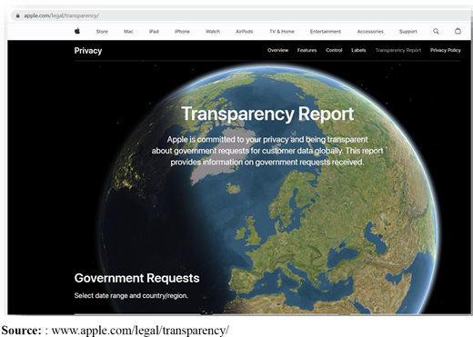Open the shopping bag icon
This screenshot has height=337, width=473.
click(x=458, y=31)
